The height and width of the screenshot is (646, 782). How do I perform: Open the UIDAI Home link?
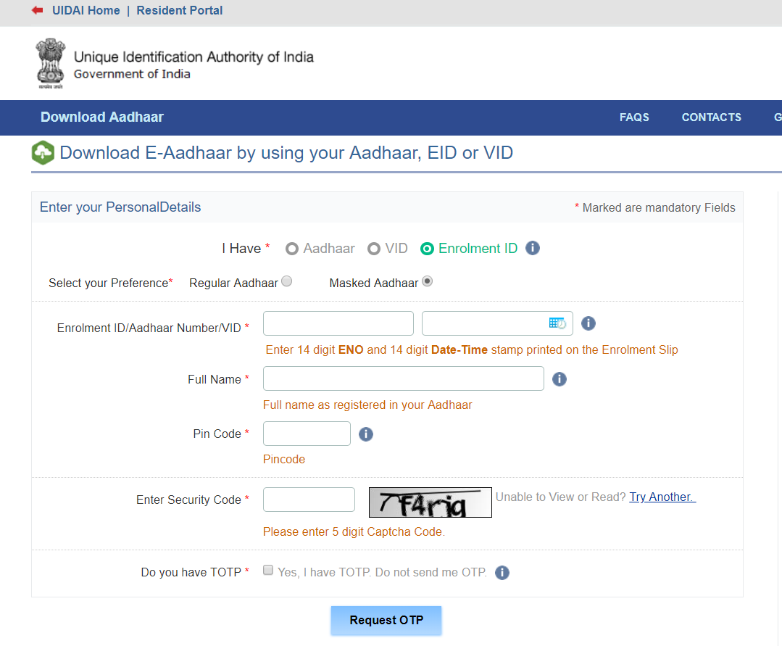tap(86, 10)
